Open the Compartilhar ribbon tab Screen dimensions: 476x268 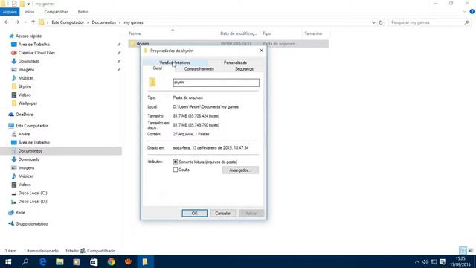point(57,12)
